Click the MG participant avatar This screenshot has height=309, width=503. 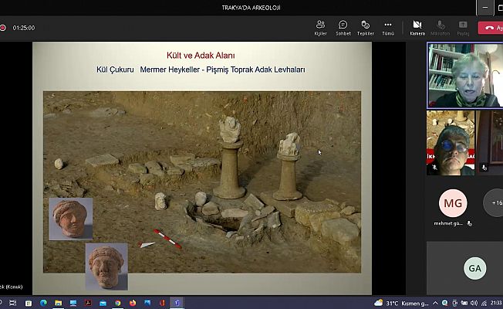pos(453,204)
